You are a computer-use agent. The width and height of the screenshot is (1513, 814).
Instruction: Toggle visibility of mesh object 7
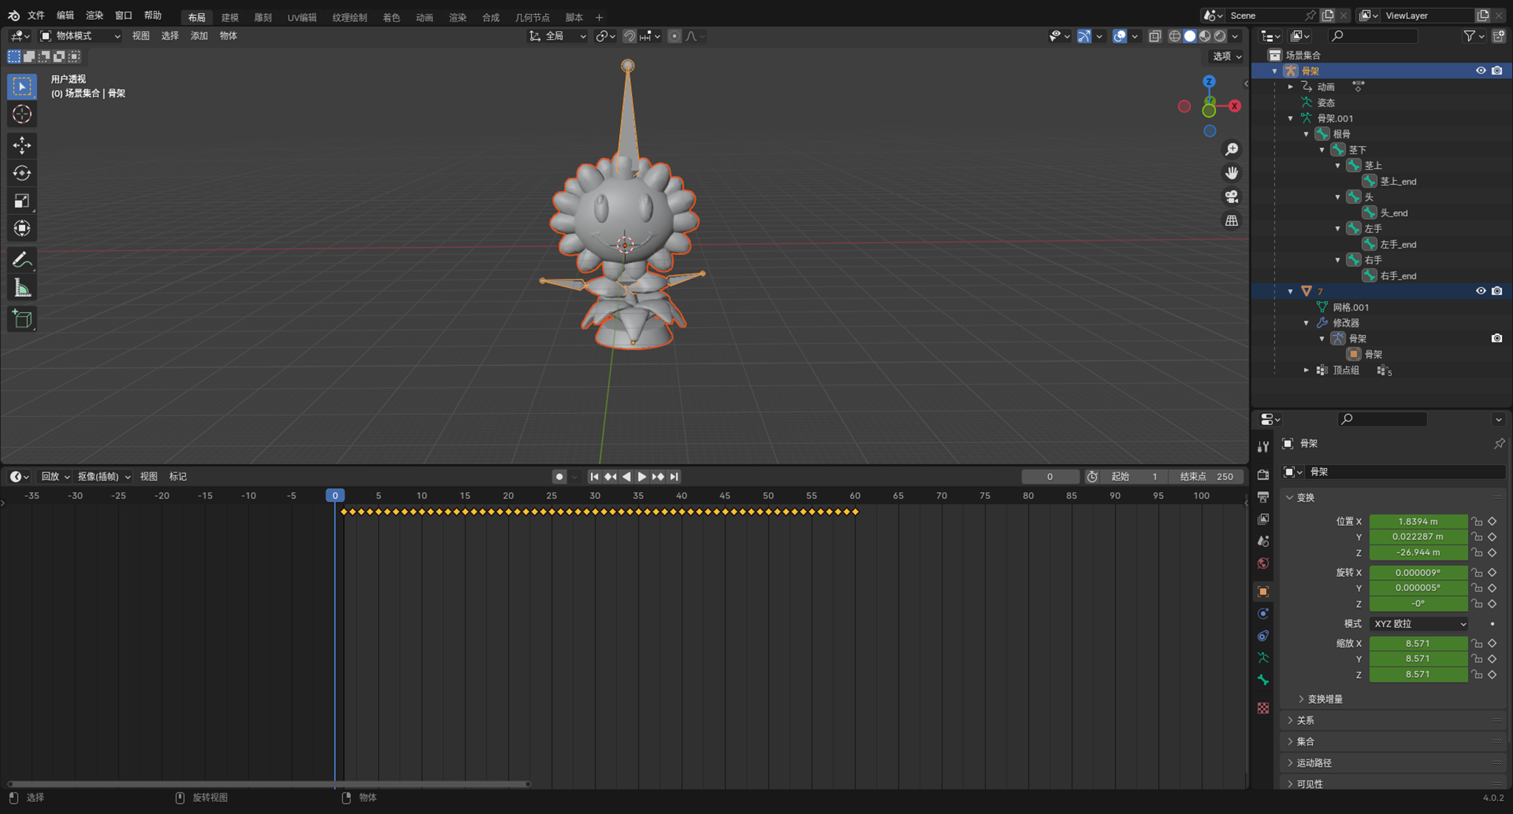pyautogui.click(x=1480, y=291)
